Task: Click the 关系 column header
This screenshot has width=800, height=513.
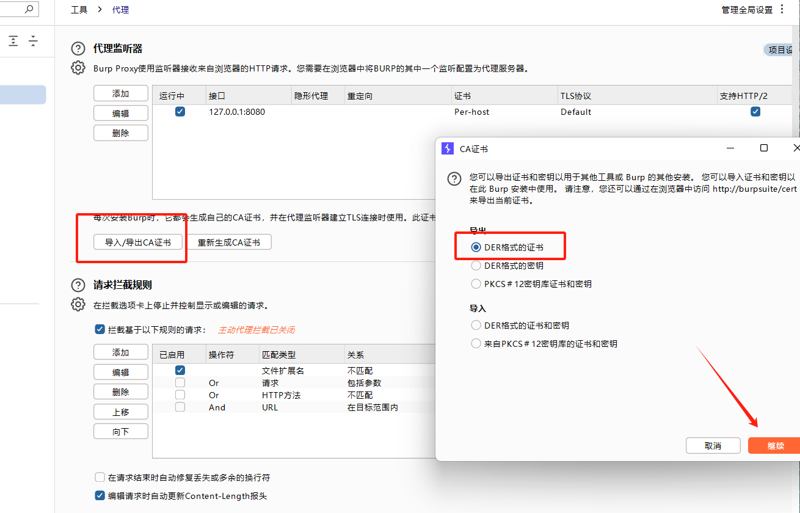Action: [x=390, y=355]
